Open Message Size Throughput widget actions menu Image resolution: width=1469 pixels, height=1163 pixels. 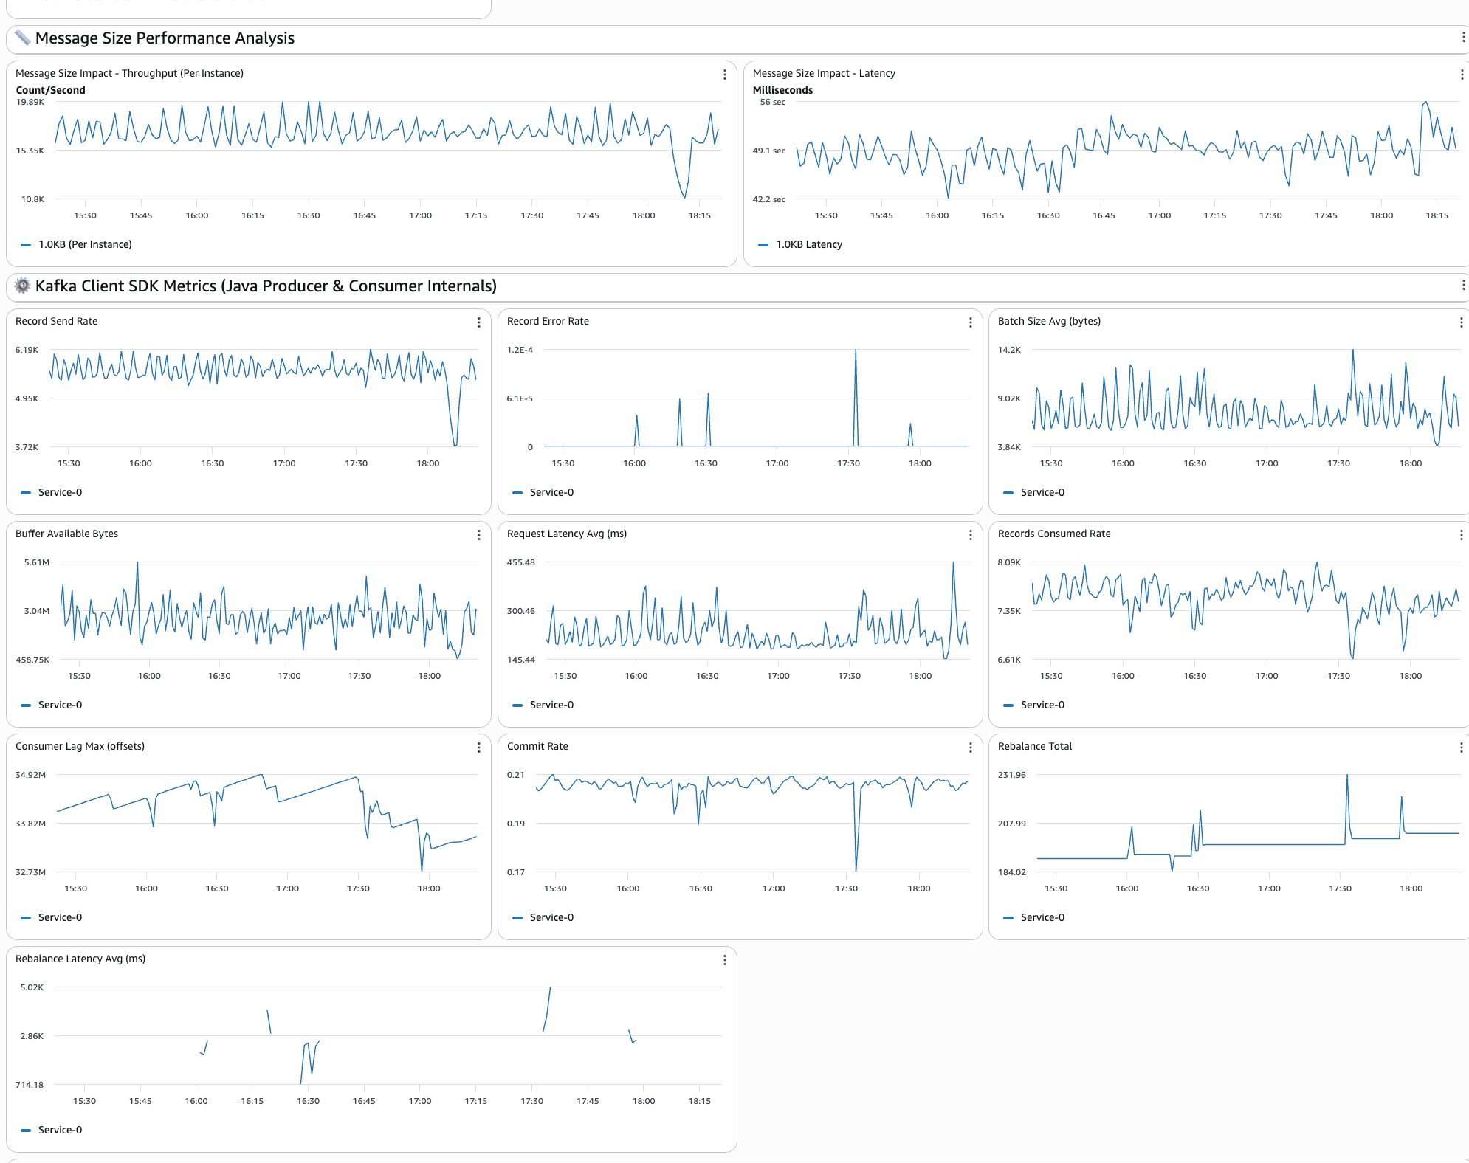(725, 75)
